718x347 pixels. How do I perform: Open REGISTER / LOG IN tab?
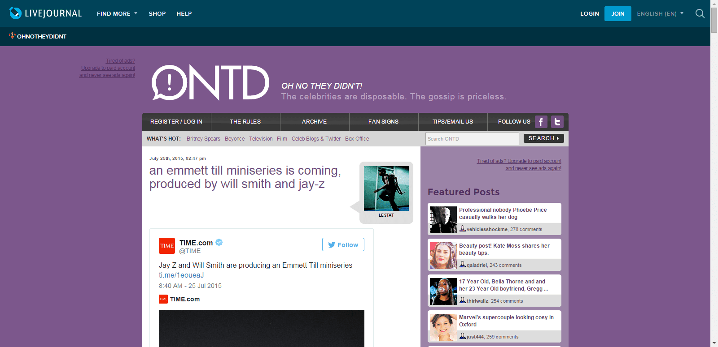tap(176, 122)
